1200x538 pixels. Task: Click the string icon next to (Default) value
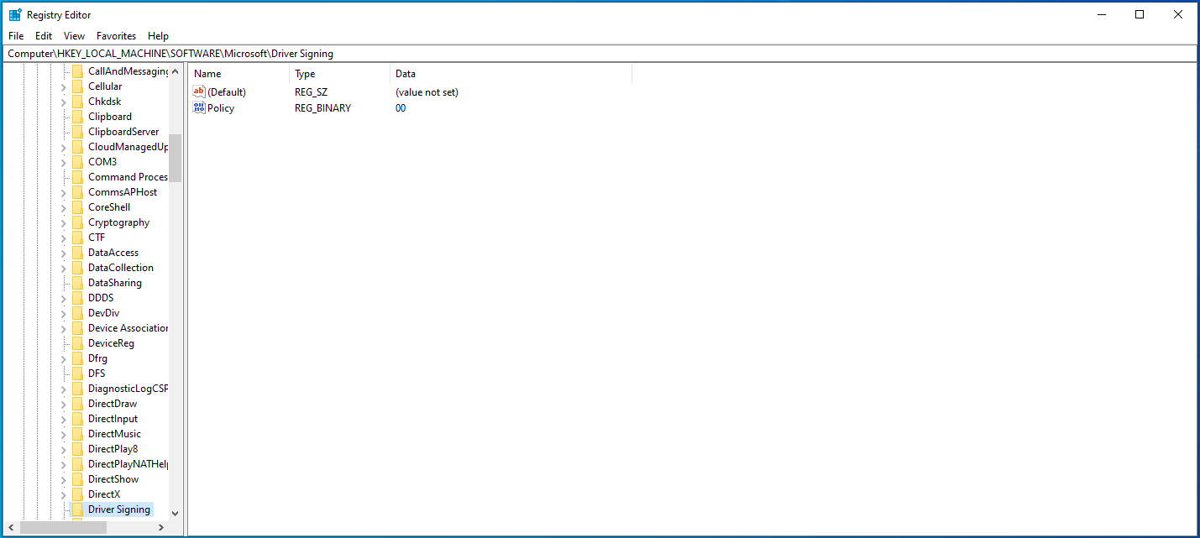pyautogui.click(x=199, y=92)
